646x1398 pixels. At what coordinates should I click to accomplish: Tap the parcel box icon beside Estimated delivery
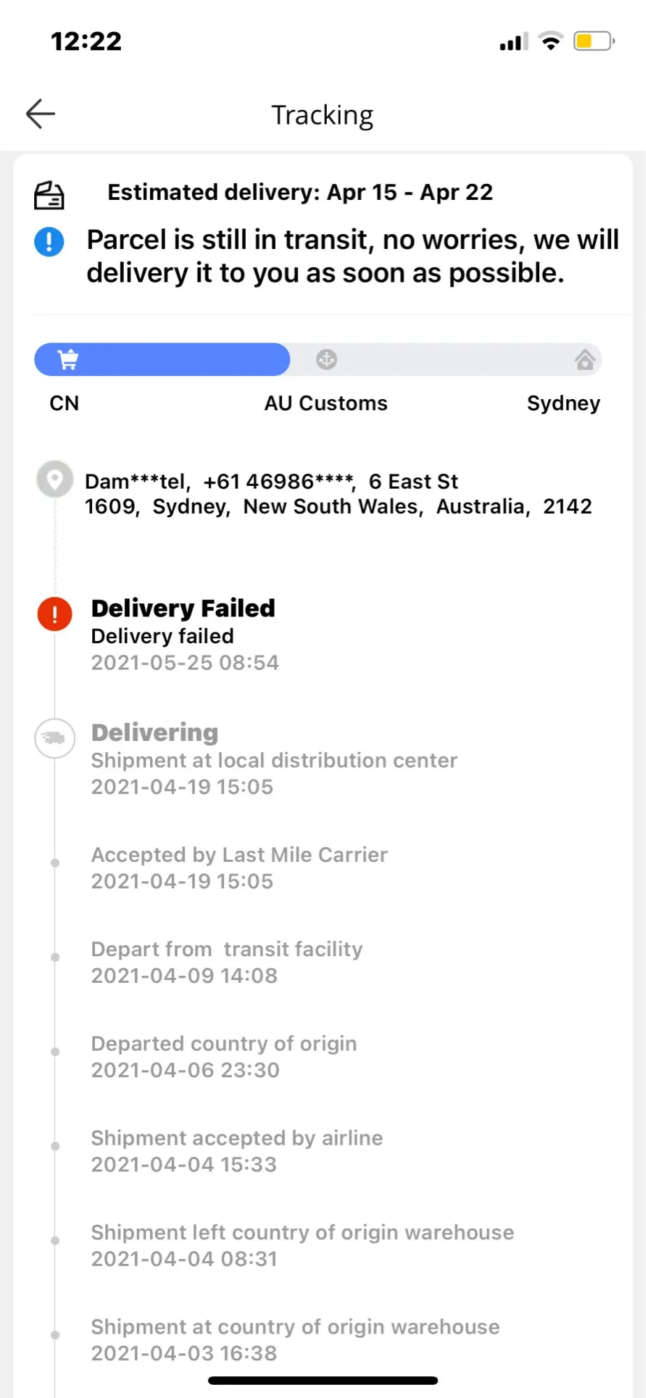(49, 195)
